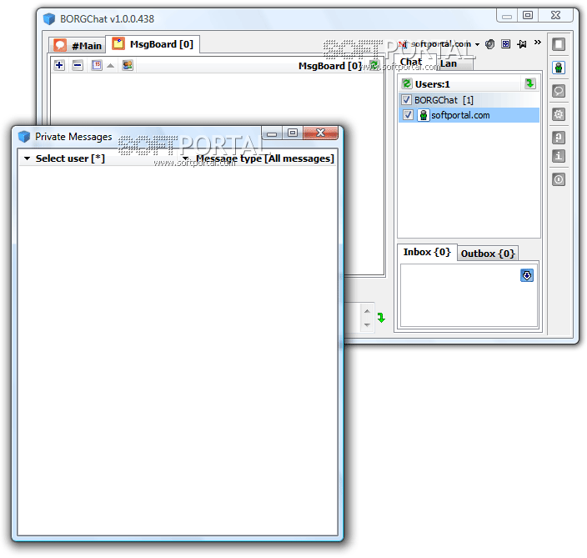
Task: Uncheck the BORGChat [1] group checkbox
Action: tap(406, 100)
